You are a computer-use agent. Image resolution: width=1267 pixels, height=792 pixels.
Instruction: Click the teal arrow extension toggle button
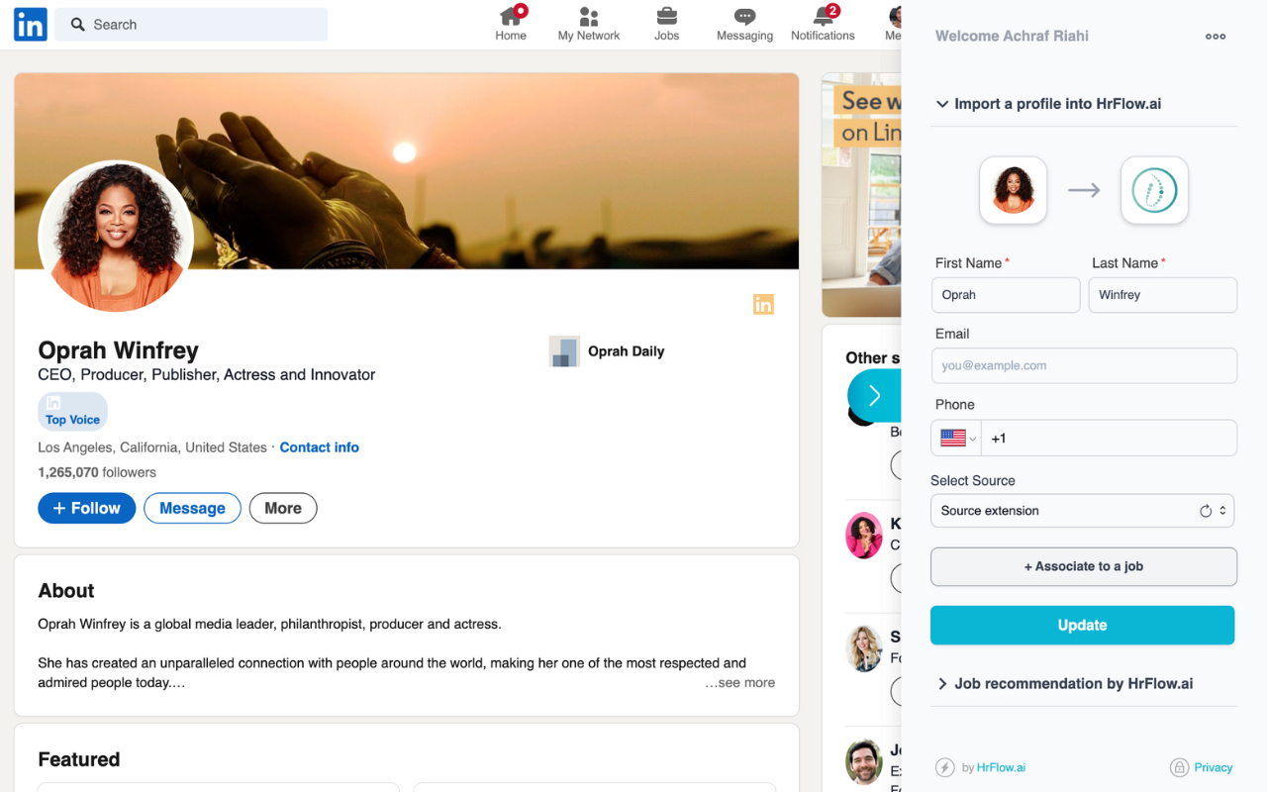[x=874, y=396]
